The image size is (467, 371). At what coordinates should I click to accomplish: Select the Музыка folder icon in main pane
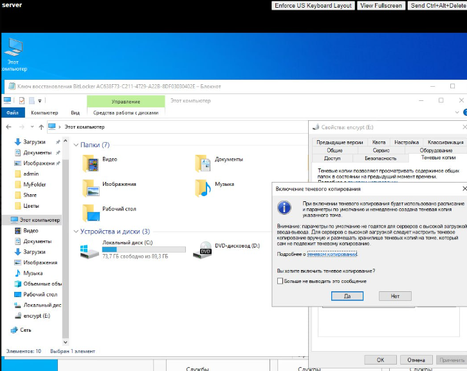coord(203,188)
